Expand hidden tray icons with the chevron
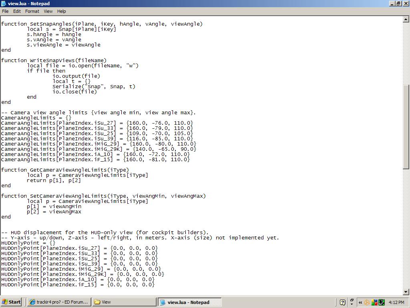Viewport: 410px width, 308px height. tap(360, 302)
